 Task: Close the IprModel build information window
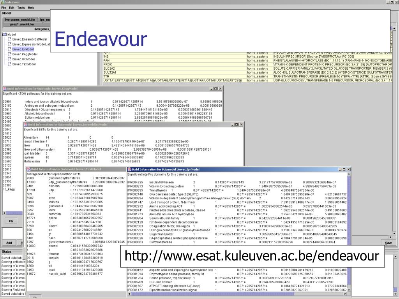pyautogui.click(x=349, y=169)
